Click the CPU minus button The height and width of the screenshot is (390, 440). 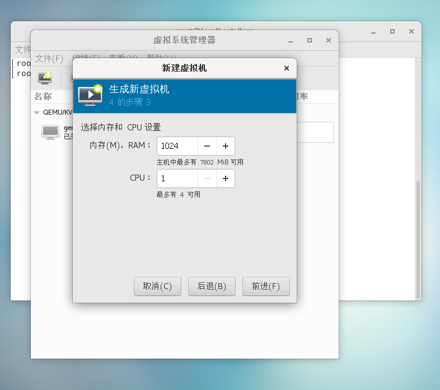[x=207, y=178]
